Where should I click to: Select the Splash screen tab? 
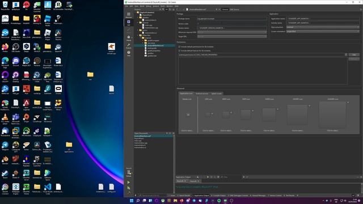[x=217, y=93]
